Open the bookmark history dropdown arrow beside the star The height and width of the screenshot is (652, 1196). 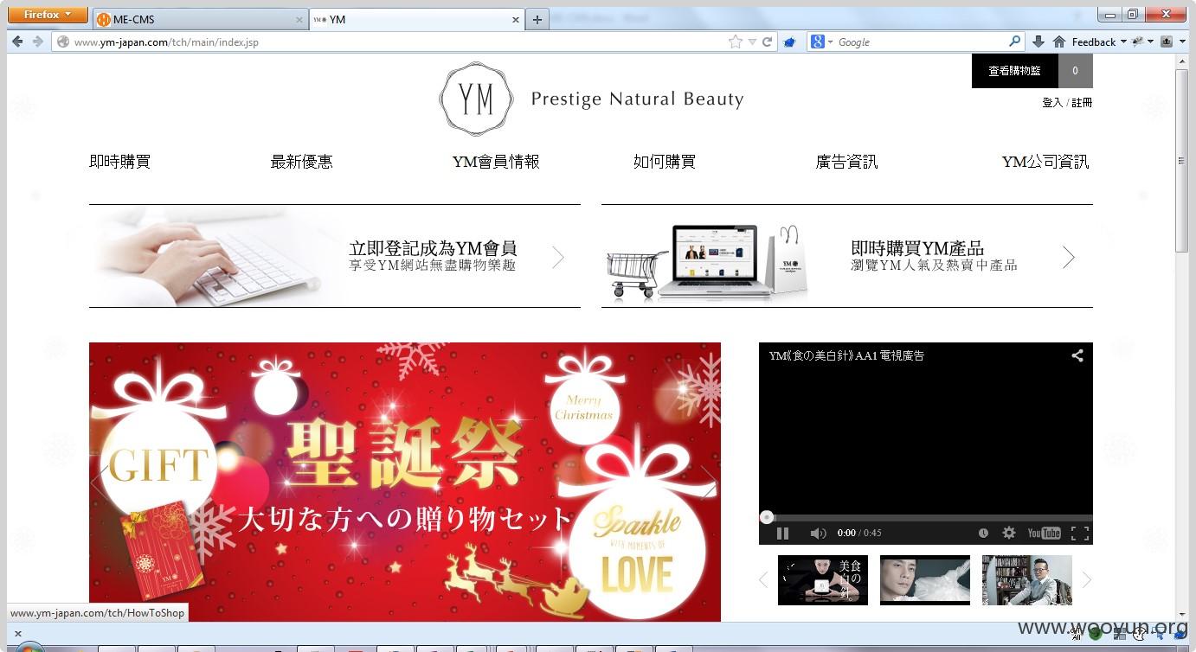752,42
